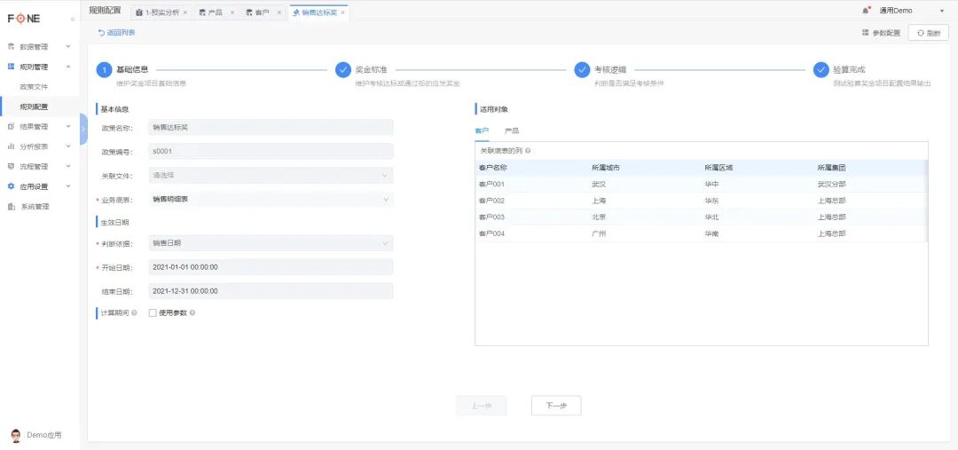Image resolution: width=958 pixels, height=450 pixels.
Task: Go to the 验算完成 step checkmark
Action: 821,70
